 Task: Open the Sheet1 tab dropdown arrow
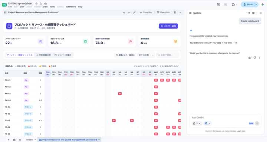coord(35,140)
